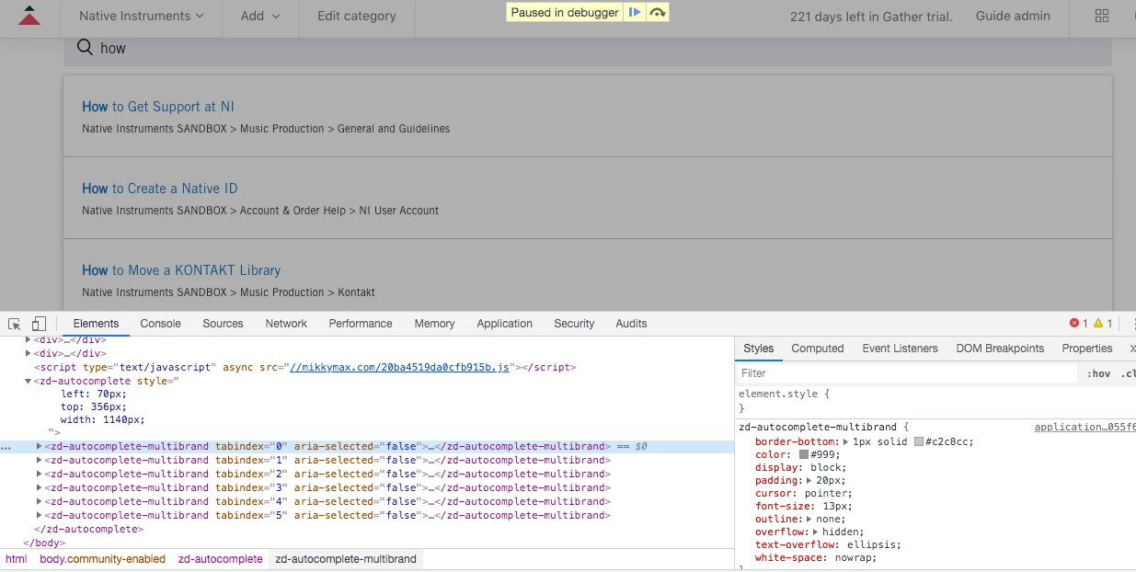Expand the padding shorthand triangle
The image size is (1136, 572).
click(x=809, y=480)
